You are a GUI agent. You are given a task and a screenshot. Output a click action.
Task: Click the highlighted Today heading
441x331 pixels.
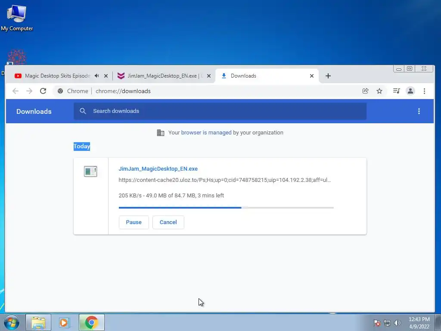click(x=82, y=147)
